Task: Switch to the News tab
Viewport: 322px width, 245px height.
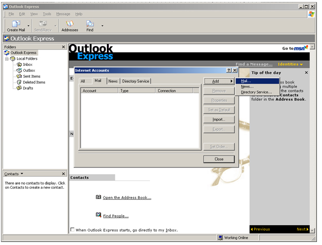Action: [113, 81]
